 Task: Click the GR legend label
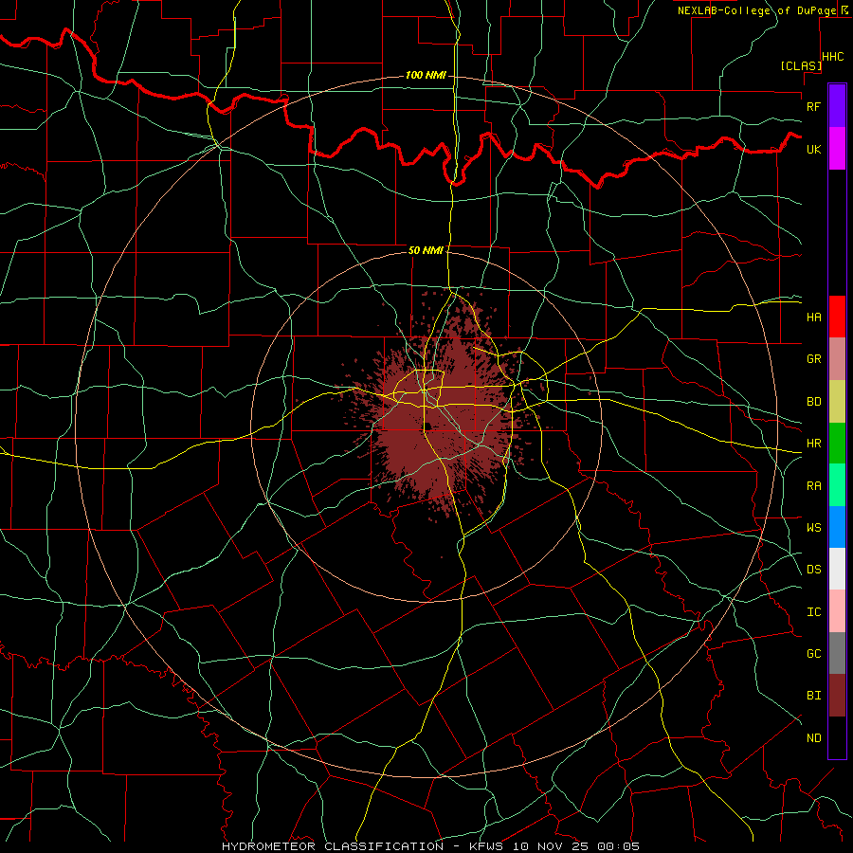pos(813,359)
